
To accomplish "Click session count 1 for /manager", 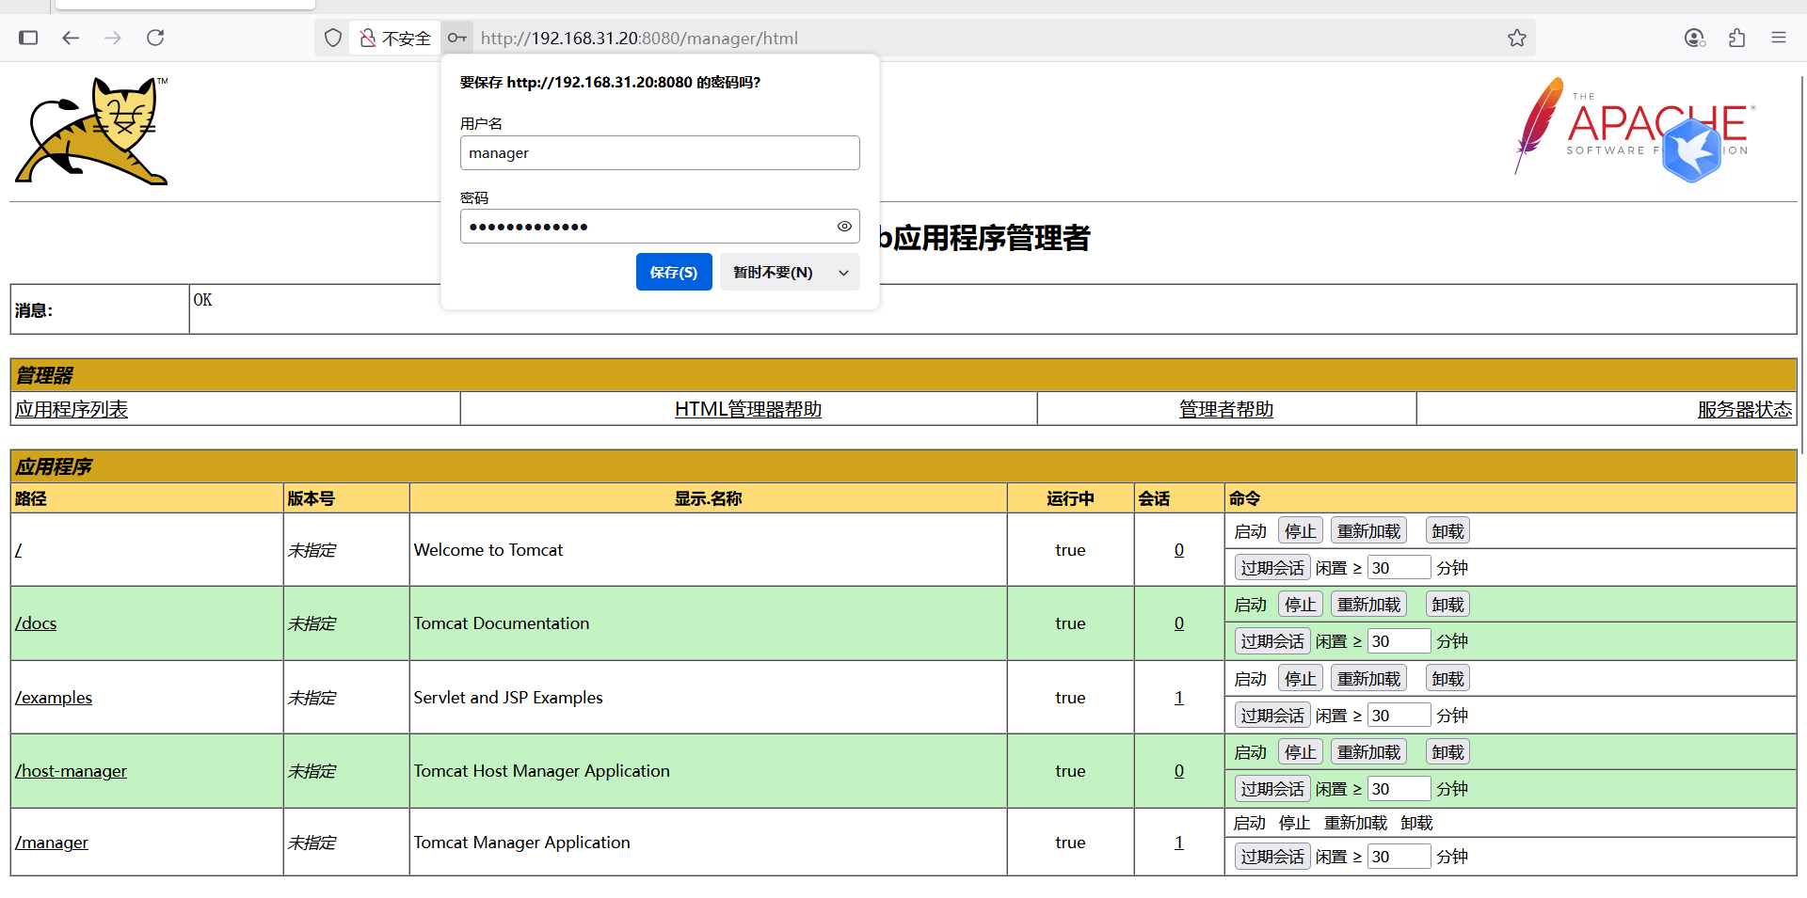I will point(1179,843).
